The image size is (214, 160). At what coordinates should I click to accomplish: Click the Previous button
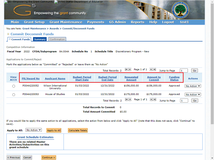(13, 157)
